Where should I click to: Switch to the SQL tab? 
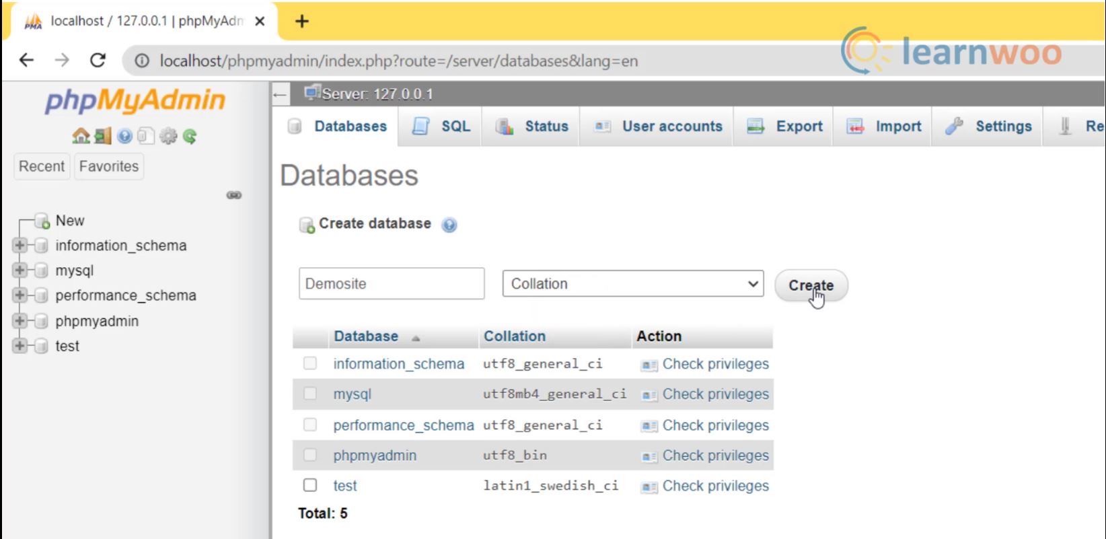pyautogui.click(x=441, y=127)
